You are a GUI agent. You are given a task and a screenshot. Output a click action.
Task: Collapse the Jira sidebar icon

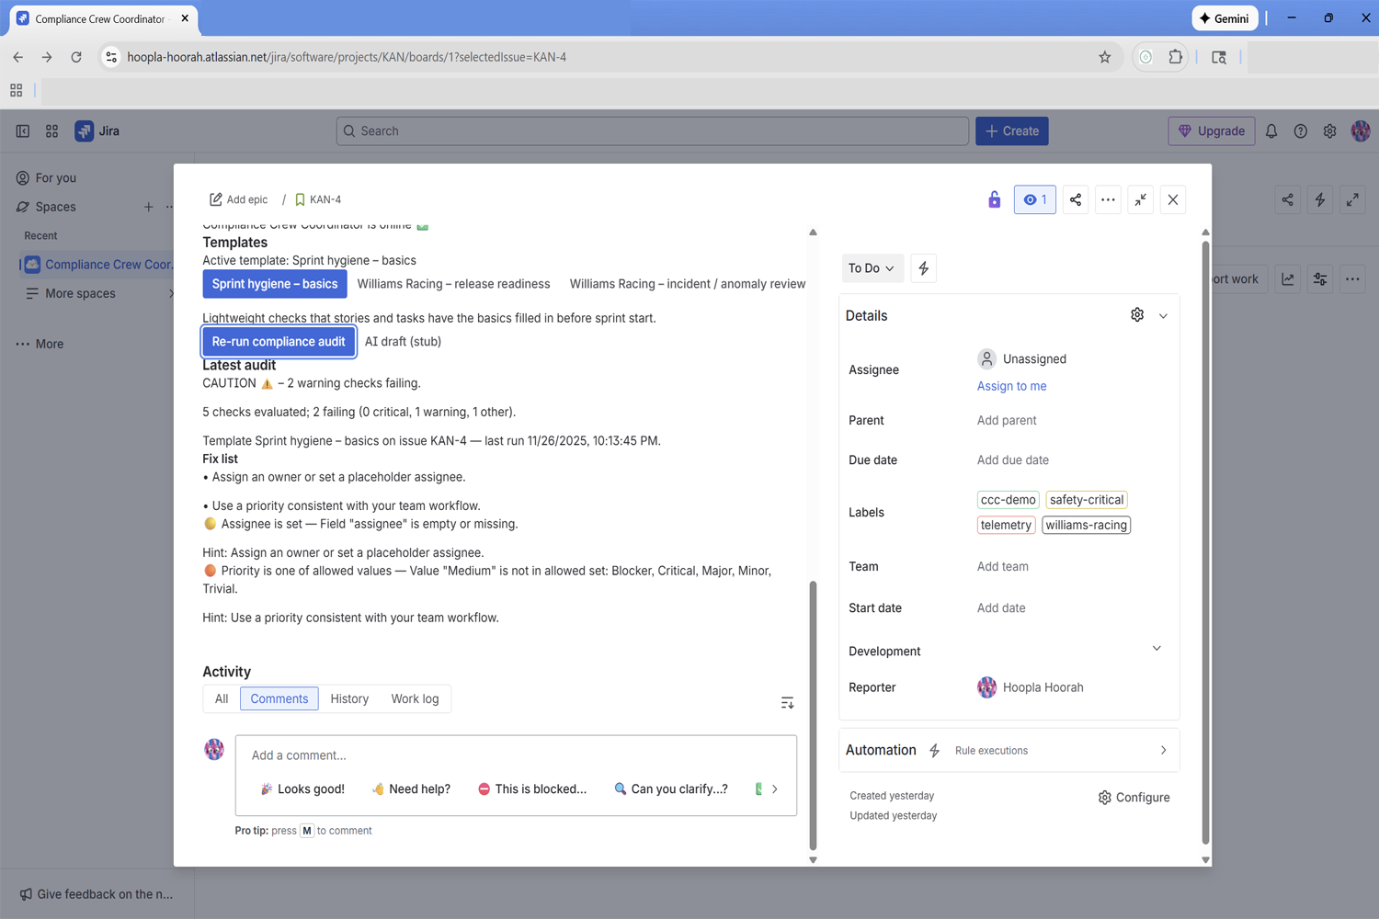23,130
